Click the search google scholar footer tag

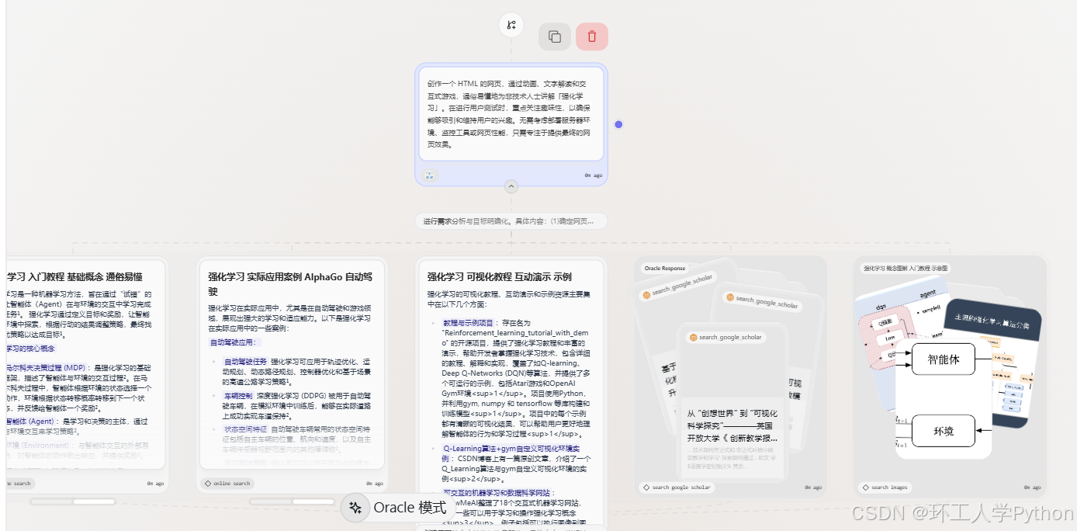point(676,488)
